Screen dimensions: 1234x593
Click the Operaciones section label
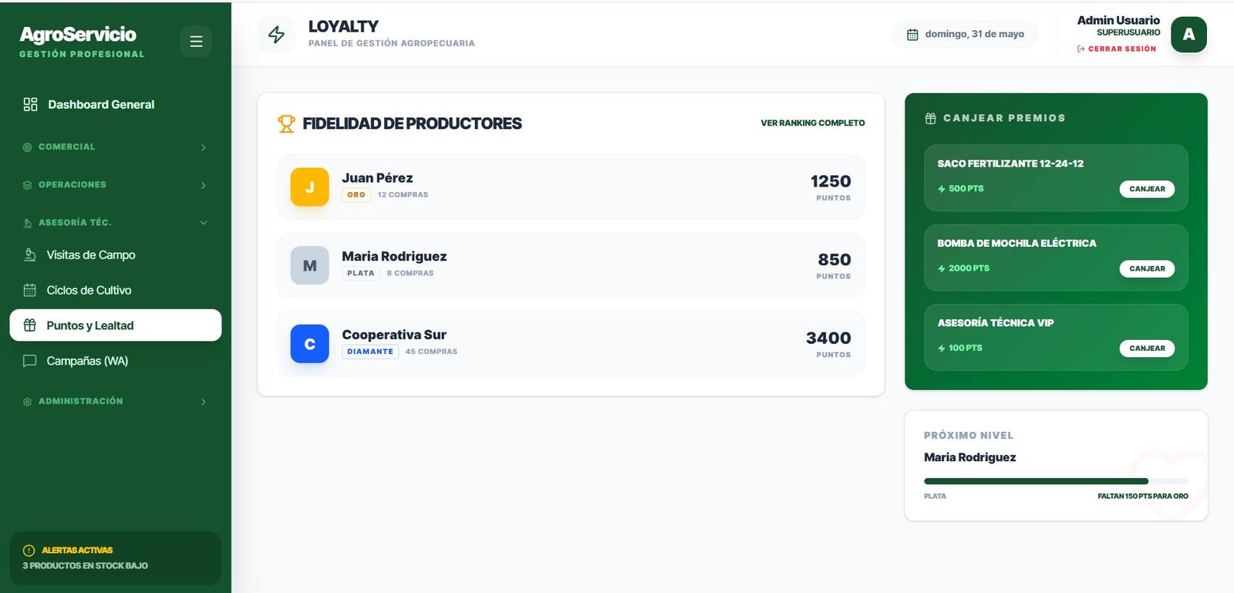[x=72, y=185]
